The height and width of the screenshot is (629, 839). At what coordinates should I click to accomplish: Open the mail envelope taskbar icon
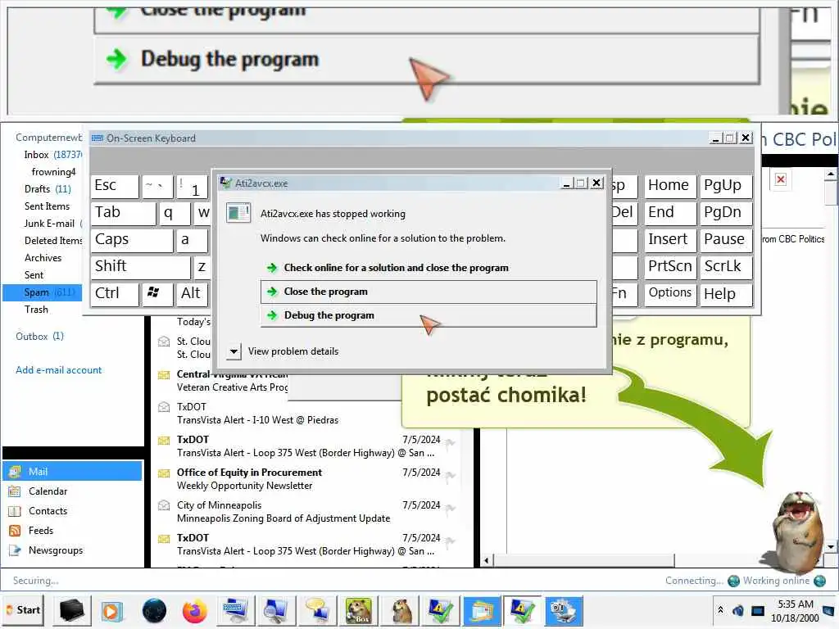coord(482,610)
